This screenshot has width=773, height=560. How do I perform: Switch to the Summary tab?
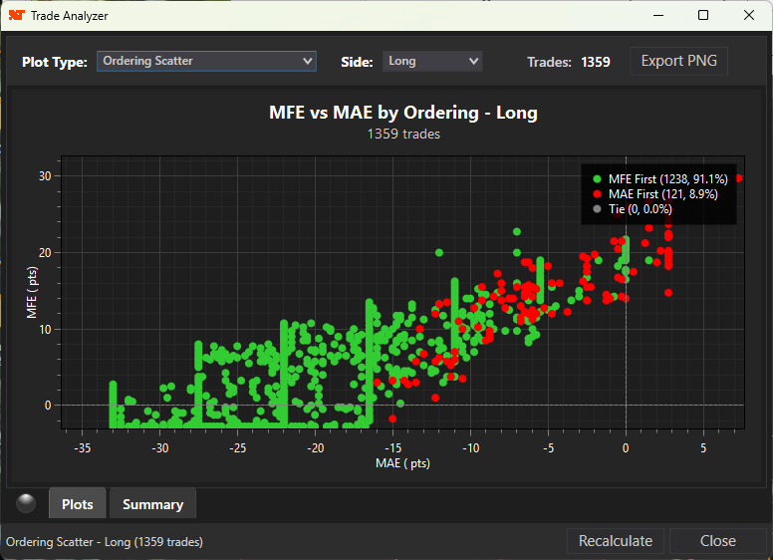pyautogui.click(x=152, y=504)
